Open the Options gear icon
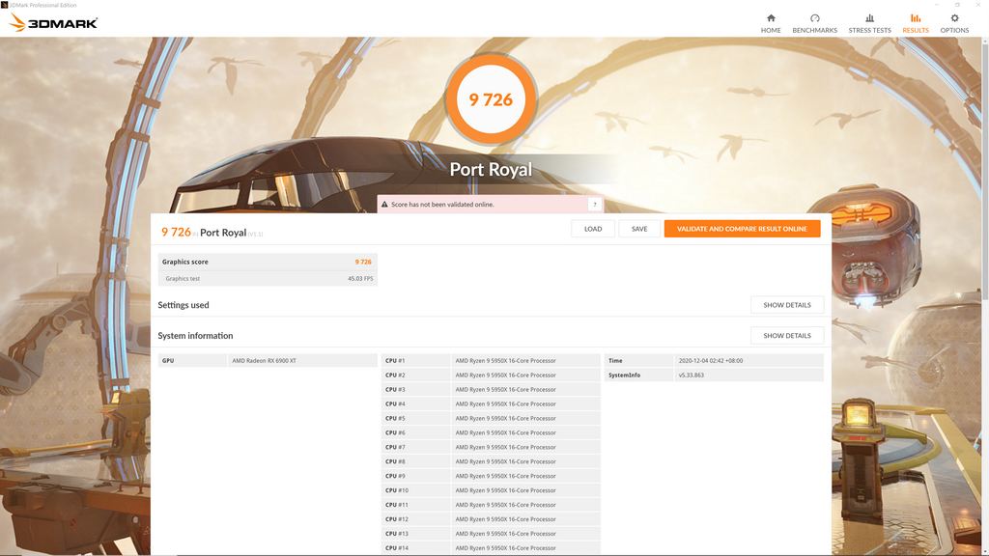Image resolution: width=989 pixels, height=556 pixels. [x=954, y=18]
